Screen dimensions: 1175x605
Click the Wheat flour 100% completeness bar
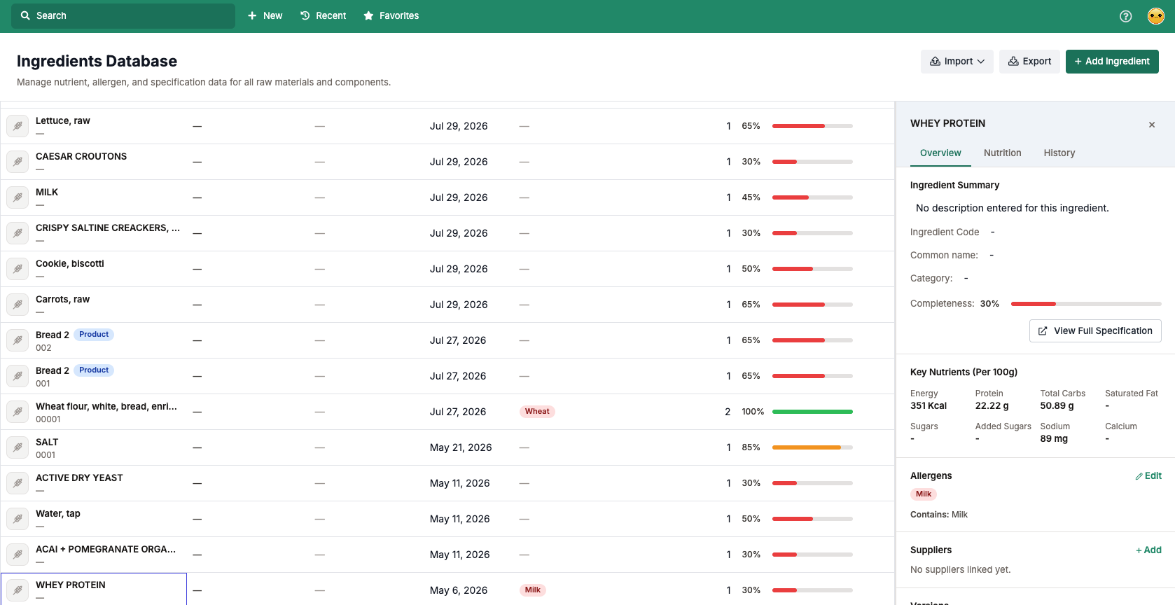[812, 412]
